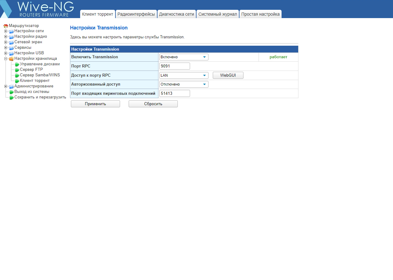Click Сохранить и перезагрузить
The image size is (393, 280).
(x=40, y=97)
